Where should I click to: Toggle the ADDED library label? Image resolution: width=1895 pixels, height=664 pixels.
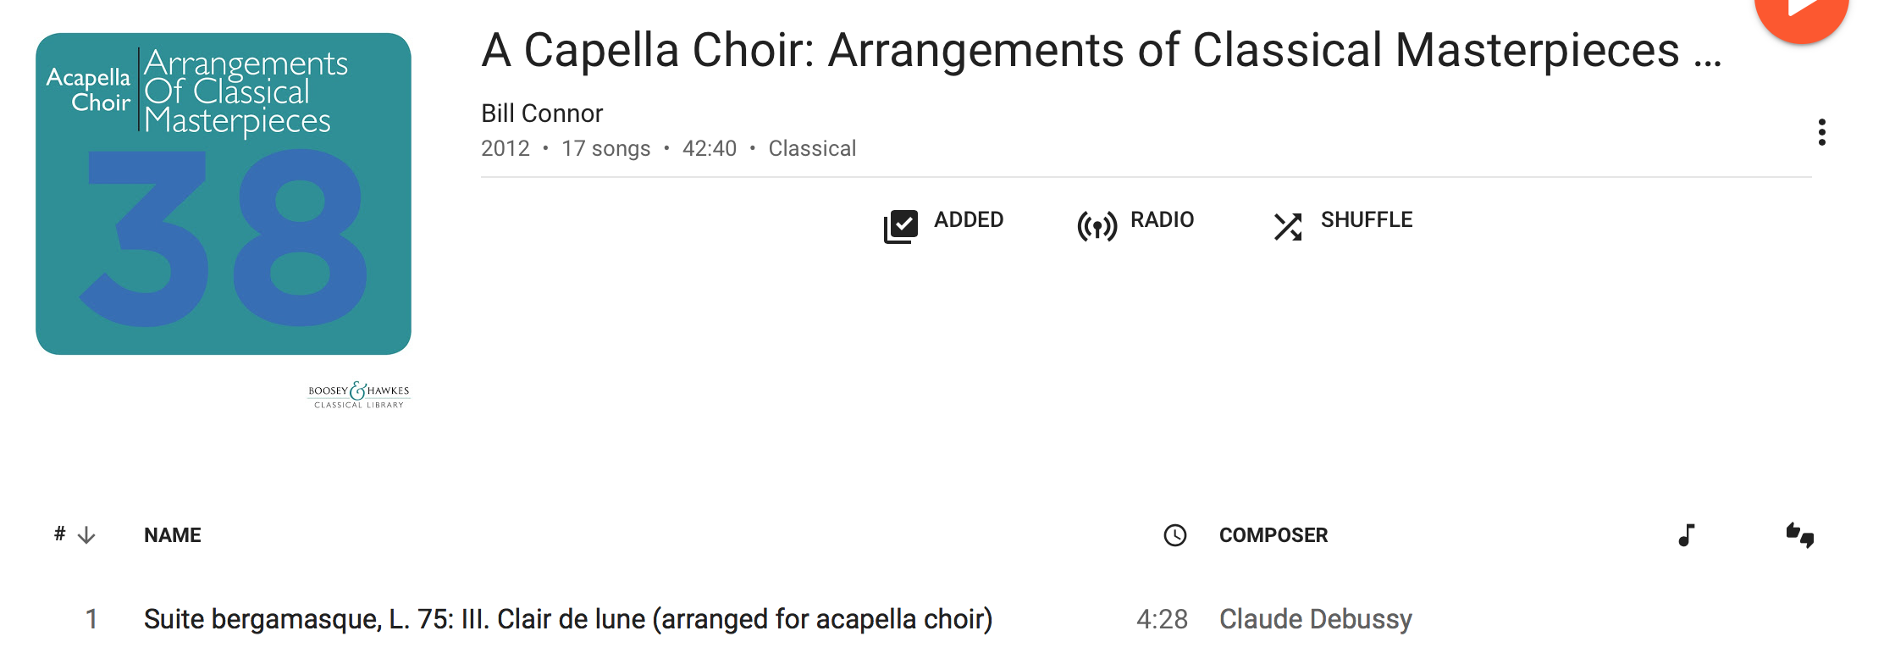point(969,220)
